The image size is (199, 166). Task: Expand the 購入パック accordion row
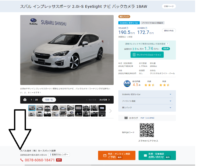(147, 107)
